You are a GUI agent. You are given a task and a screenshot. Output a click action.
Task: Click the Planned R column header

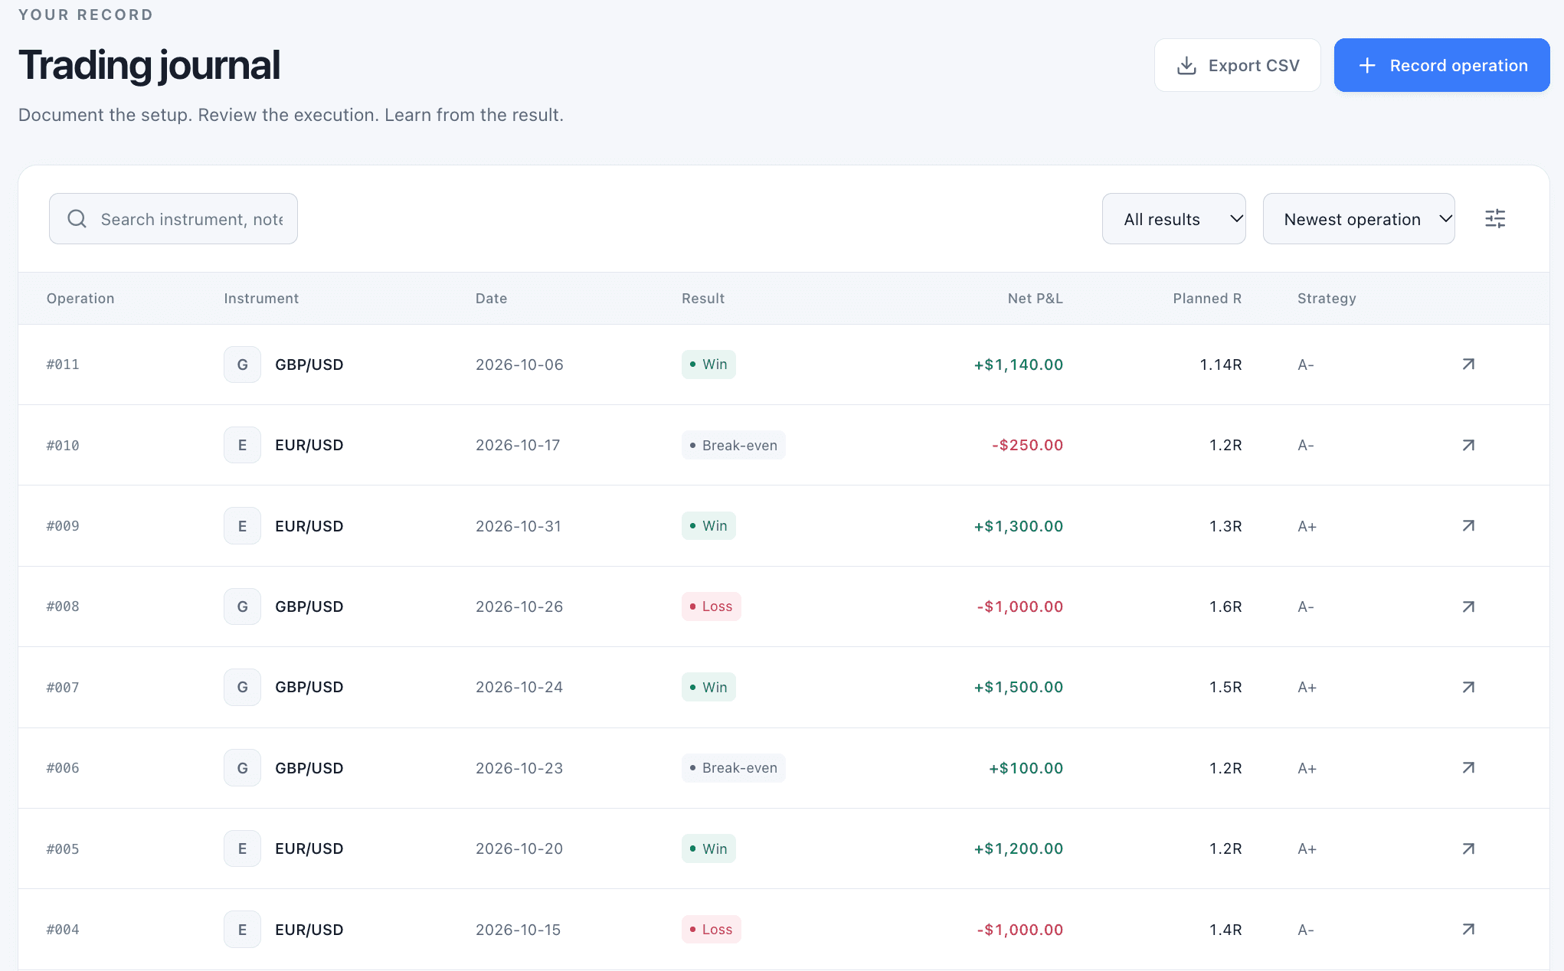click(x=1207, y=299)
